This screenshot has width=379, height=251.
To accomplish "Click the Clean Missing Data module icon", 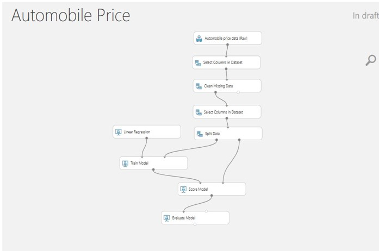I will [199, 86].
